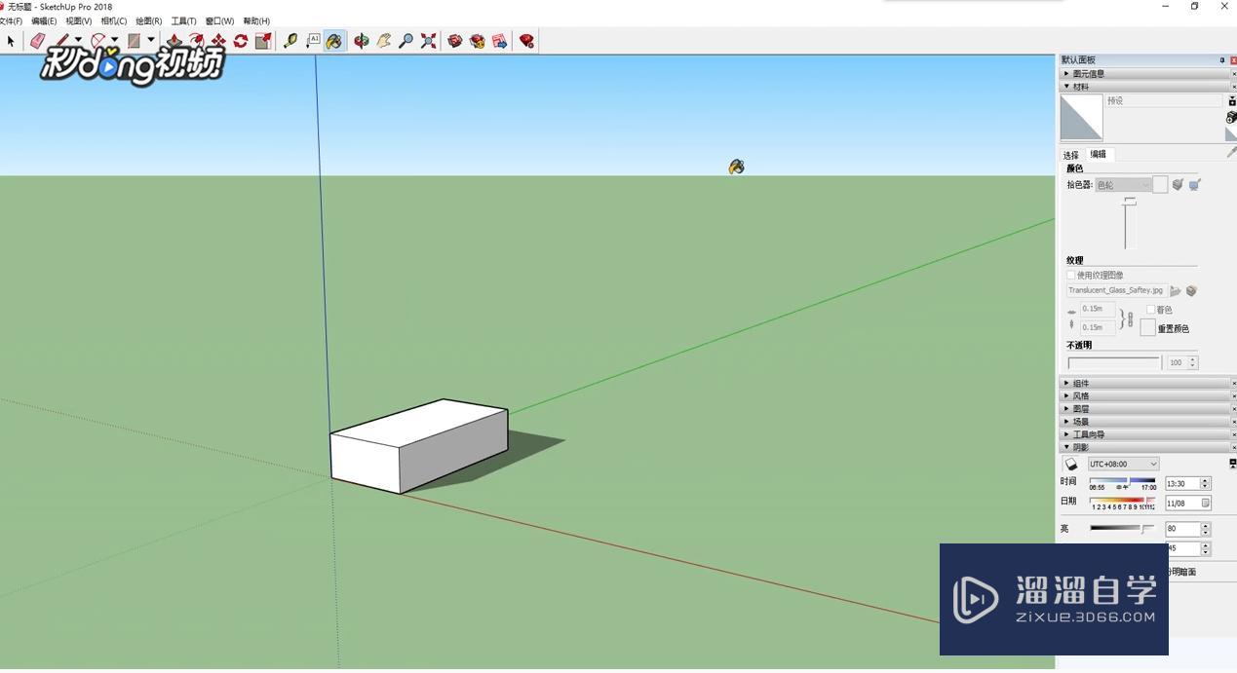Image resolution: width=1237 pixels, height=673 pixels.
Task: Open the 3D Warehouse icon
Action: pos(454,41)
